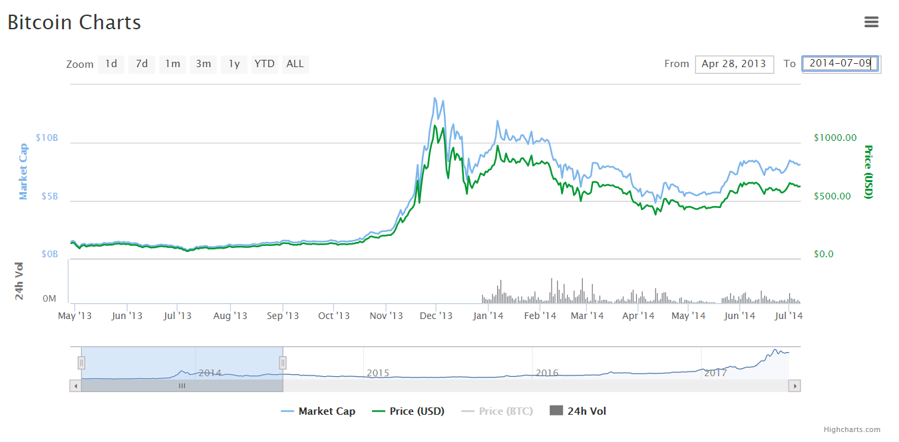Open the Highcharts.com credit link
The height and width of the screenshot is (442, 899).
pyautogui.click(x=852, y=429)
